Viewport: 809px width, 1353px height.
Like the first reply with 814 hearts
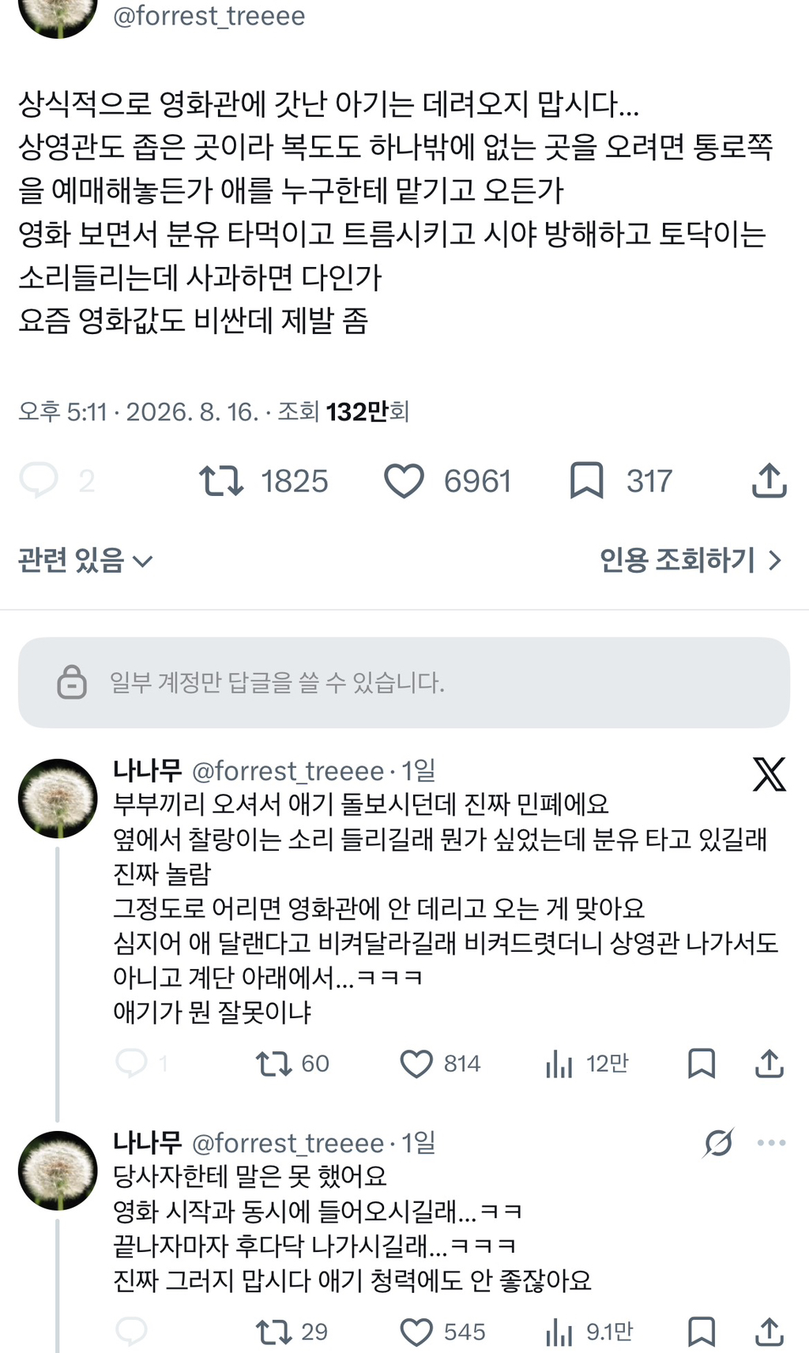(416, 1064)
